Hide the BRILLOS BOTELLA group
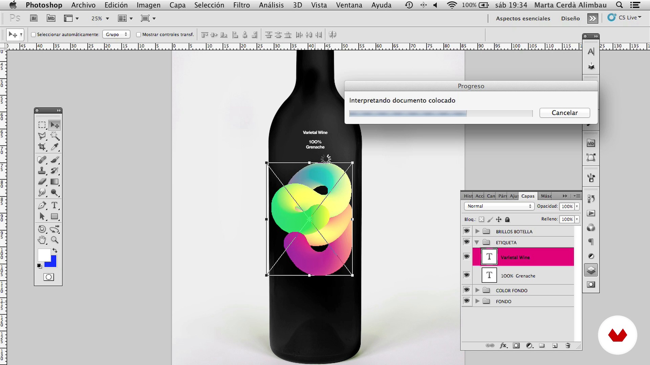This screenshot has width=650, height=365. pyautogui.click(x=467, y=231)
